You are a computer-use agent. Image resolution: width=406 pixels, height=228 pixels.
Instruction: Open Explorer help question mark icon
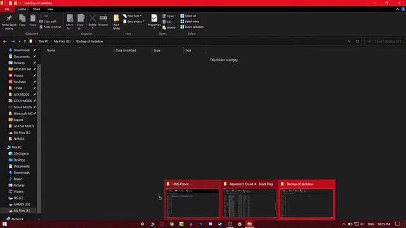[403, 9]
